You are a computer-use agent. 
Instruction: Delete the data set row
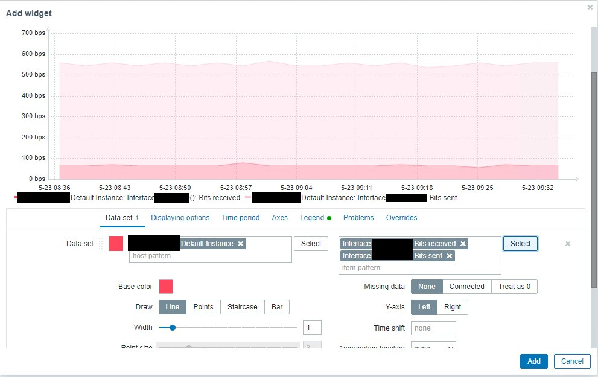567,244
